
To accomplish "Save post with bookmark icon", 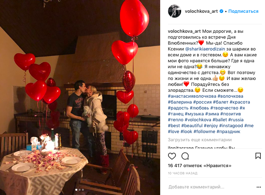I will [258, 156].
